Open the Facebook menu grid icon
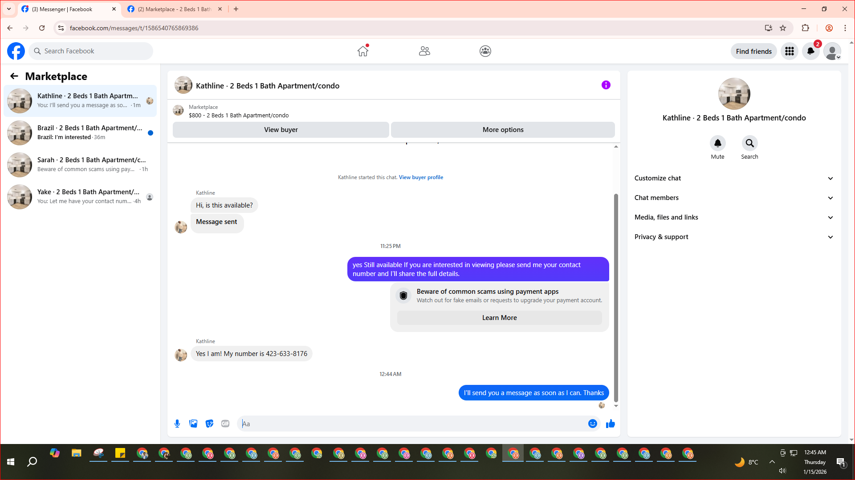The image size is (855, 480). (x=789, y=51)
